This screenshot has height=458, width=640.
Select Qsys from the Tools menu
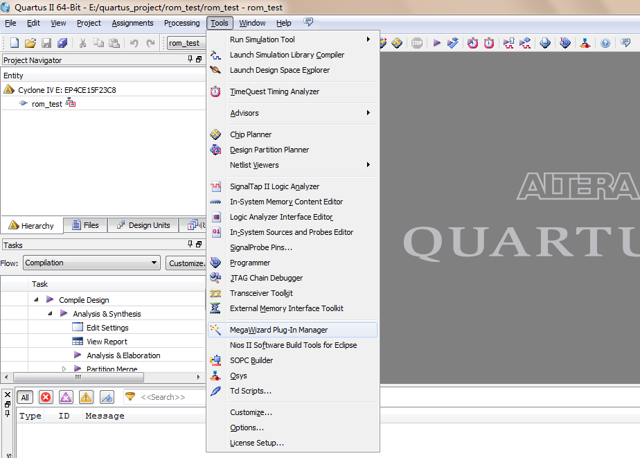(293, 376)
